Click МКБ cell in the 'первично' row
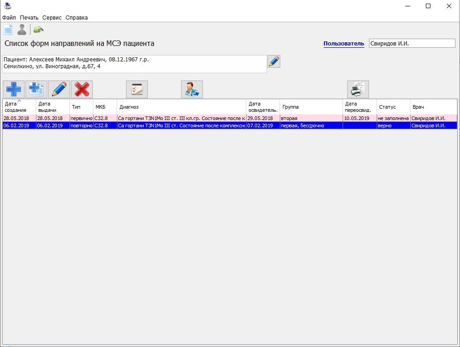Image resolution: width=460 pixels, height=347 pixels. 105,118
